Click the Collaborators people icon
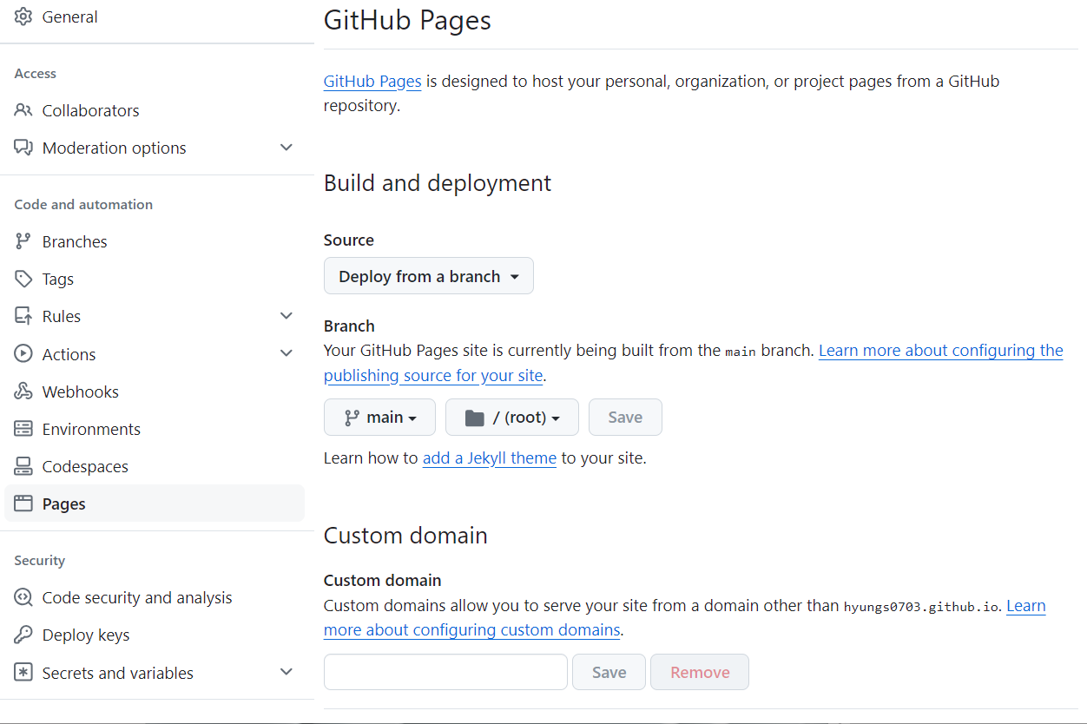1087x724 pixels. click(23, 110)
